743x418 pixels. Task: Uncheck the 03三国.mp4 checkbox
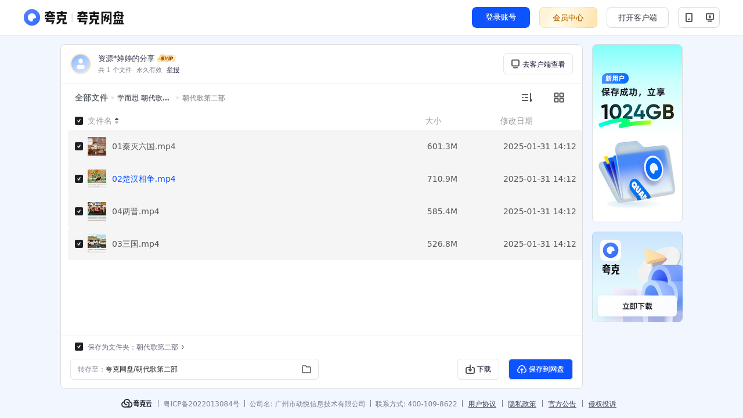(x=79, y=244)
